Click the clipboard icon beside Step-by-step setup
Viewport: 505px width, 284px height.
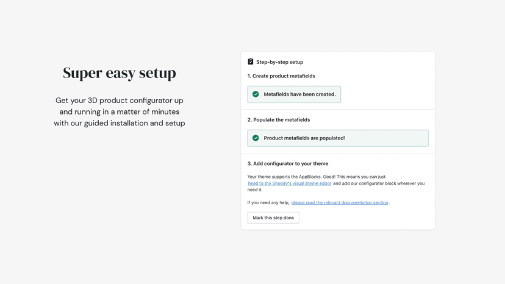coord(251,62)
